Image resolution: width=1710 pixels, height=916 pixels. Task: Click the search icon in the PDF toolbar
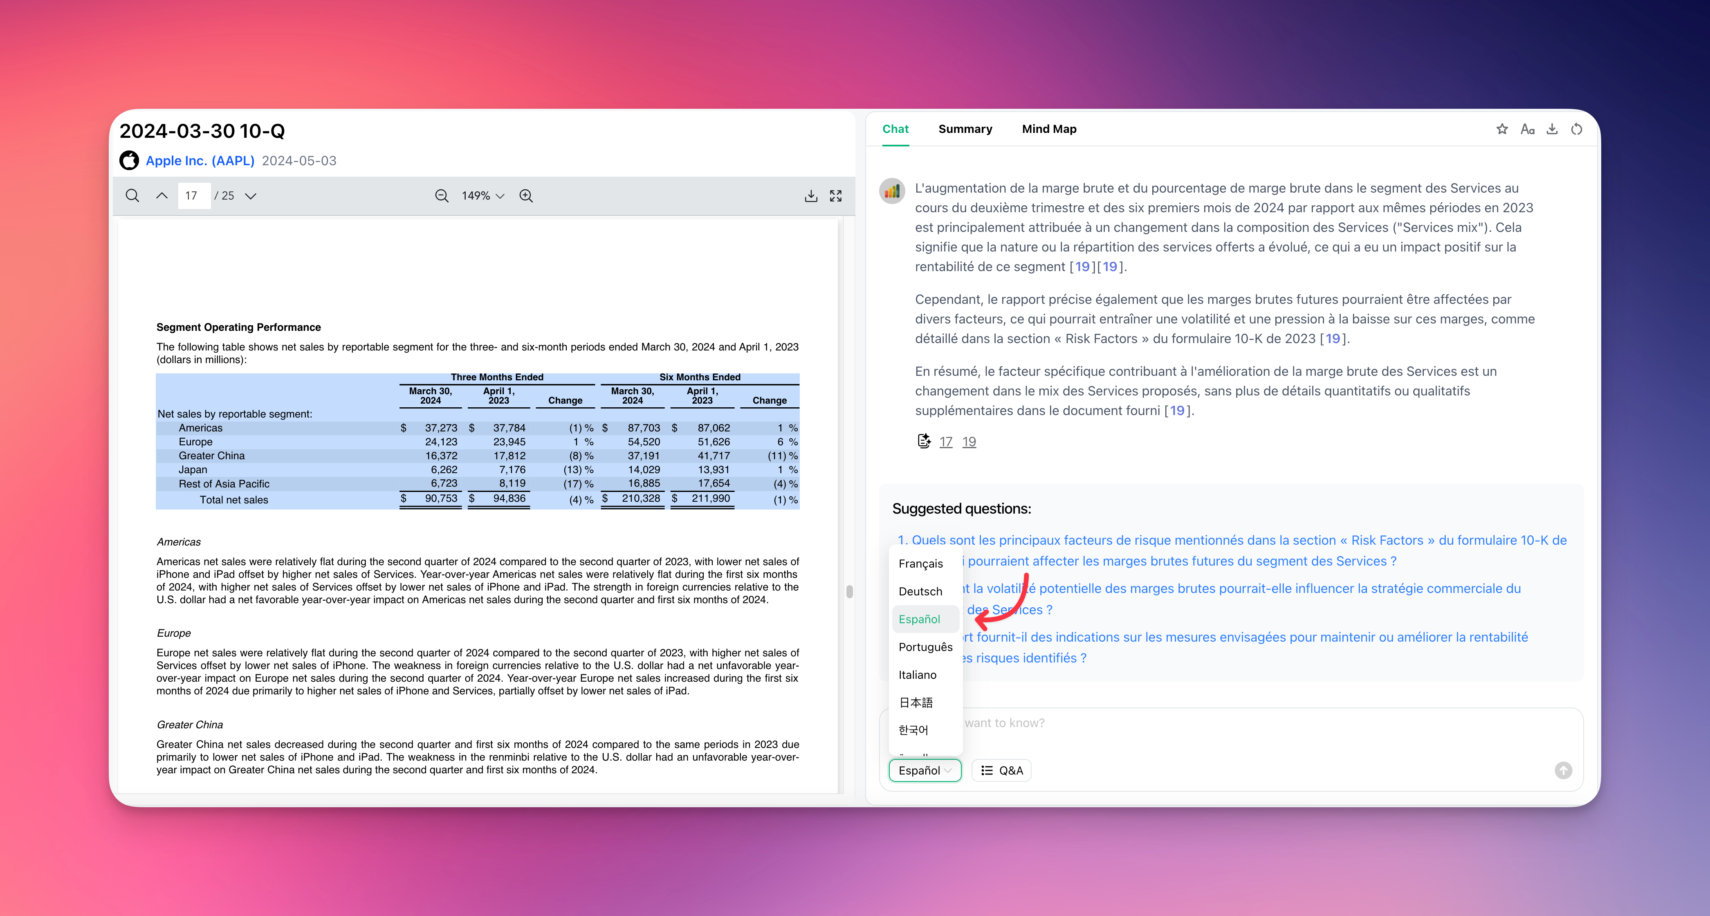pyautogui.click(x=132, y=196)
